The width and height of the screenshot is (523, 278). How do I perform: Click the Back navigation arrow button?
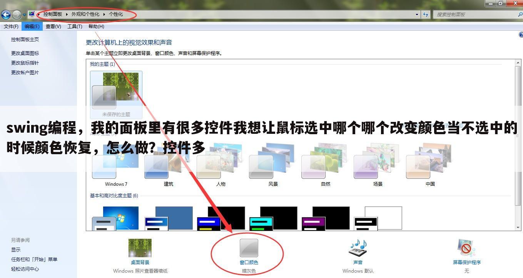[6, 15]
